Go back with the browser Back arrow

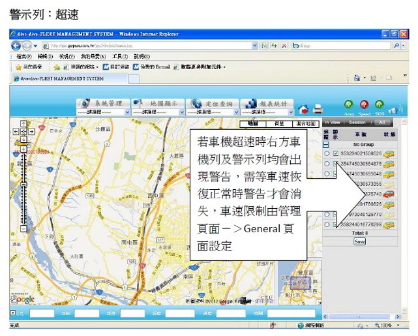16,46
